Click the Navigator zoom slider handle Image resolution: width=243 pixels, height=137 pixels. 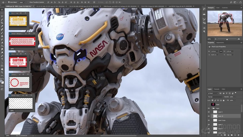[227, 39]
